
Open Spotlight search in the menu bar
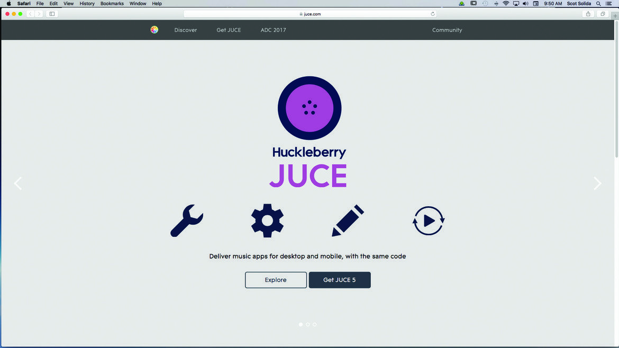pyautogui.click(x=598, y=4)
